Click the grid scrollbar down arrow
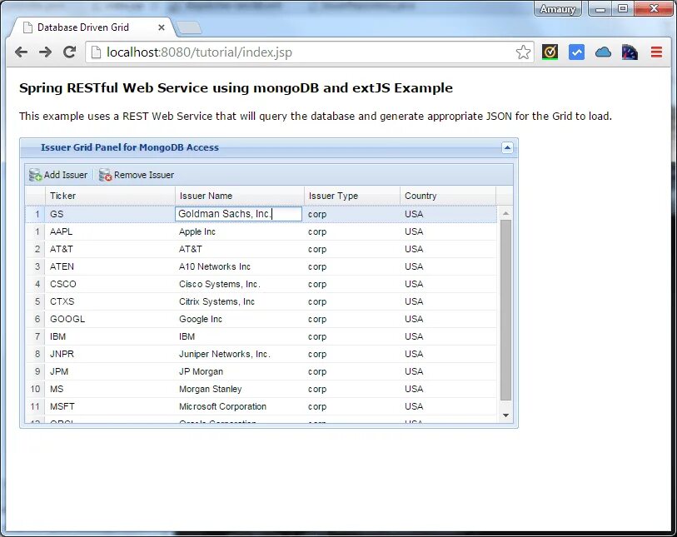The width and height of the screenshot is (677, 537). [x=505, y=415]
